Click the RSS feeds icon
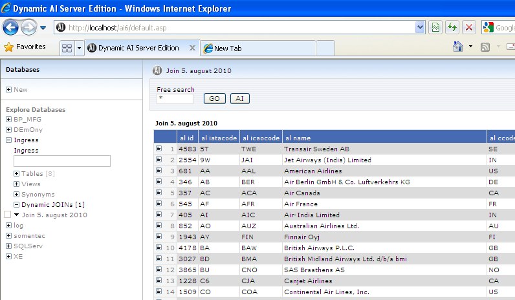The width and height of the screenshot is (515, 300). (x=485, y=47)
